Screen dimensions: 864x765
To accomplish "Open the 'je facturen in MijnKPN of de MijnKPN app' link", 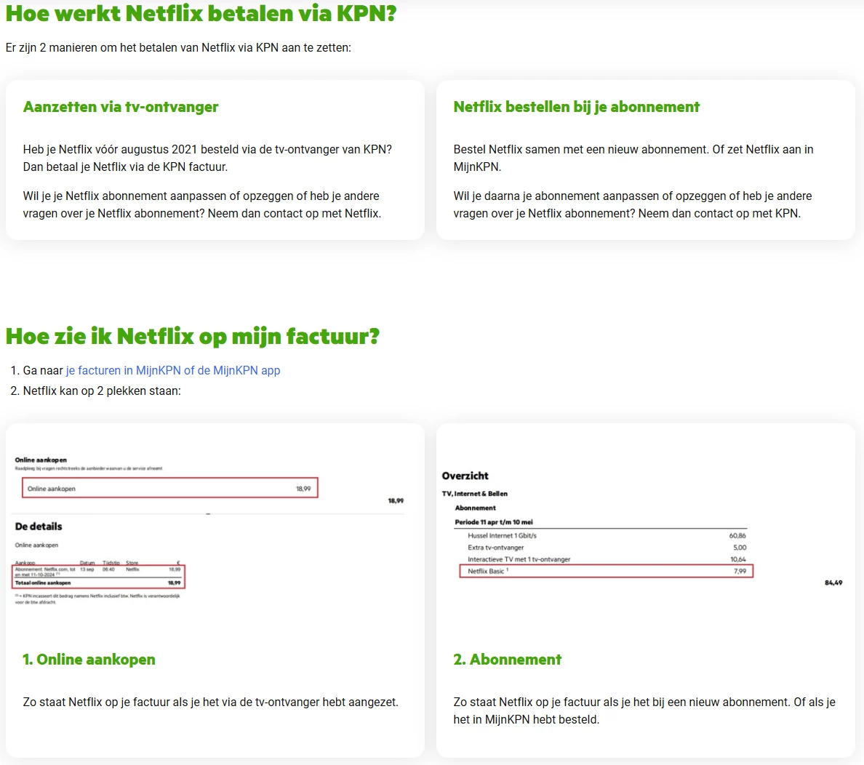I will (173, 370).
